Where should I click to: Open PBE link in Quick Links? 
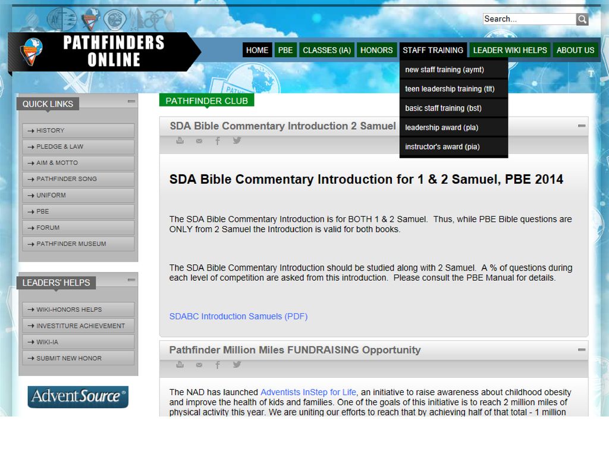point(78,211)
